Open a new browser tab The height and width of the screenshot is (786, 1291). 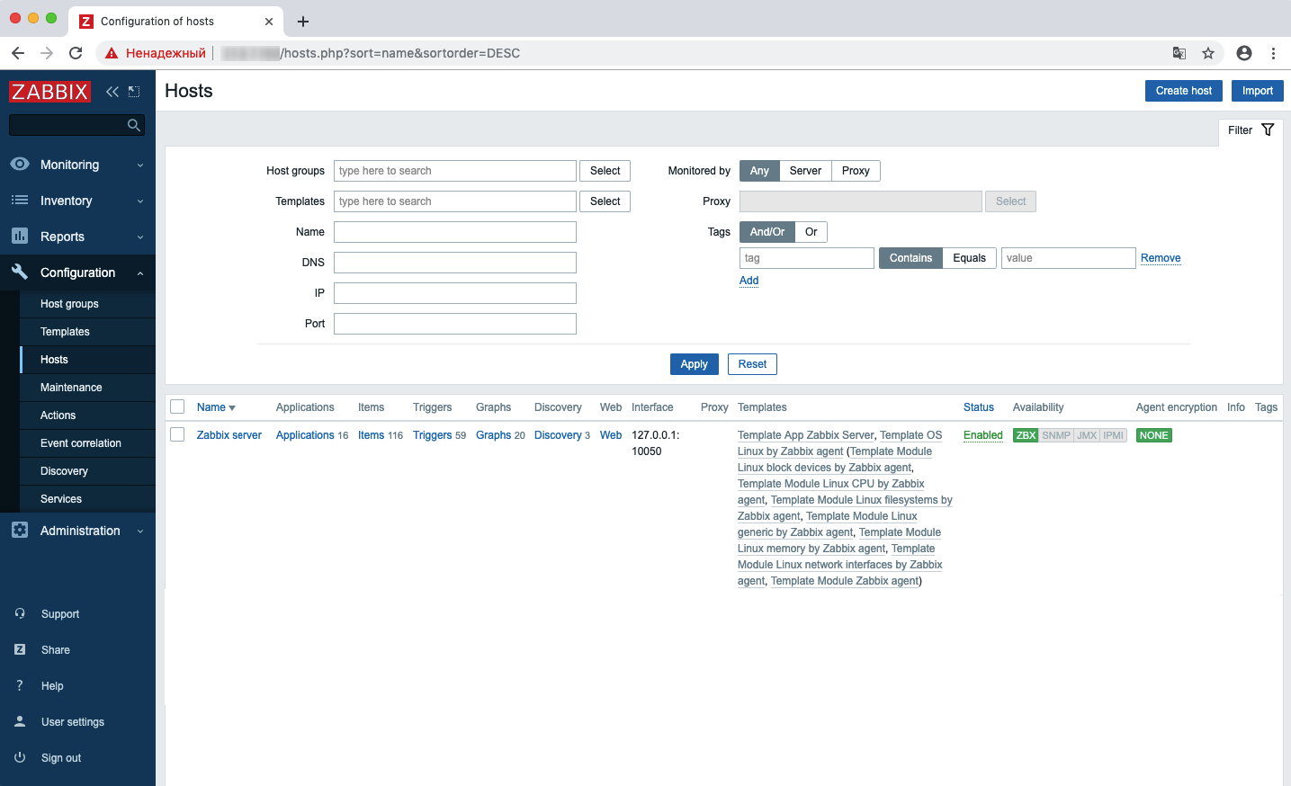pyautogui.click(x=303, y=22)
